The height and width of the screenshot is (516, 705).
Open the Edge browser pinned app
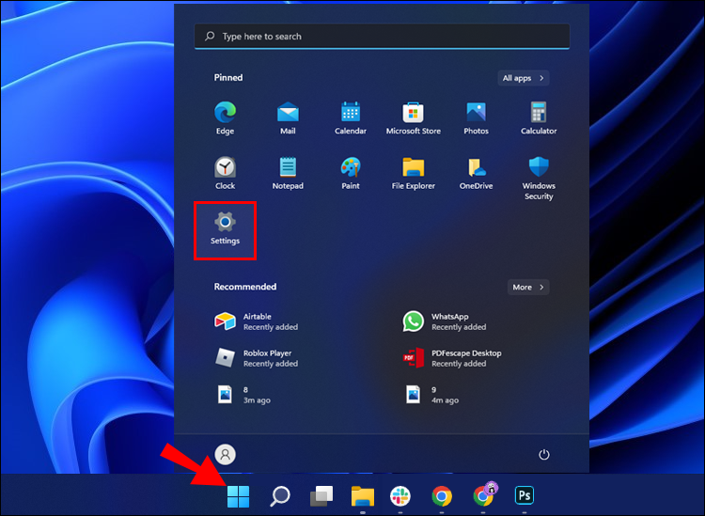[x=225, y=118]
